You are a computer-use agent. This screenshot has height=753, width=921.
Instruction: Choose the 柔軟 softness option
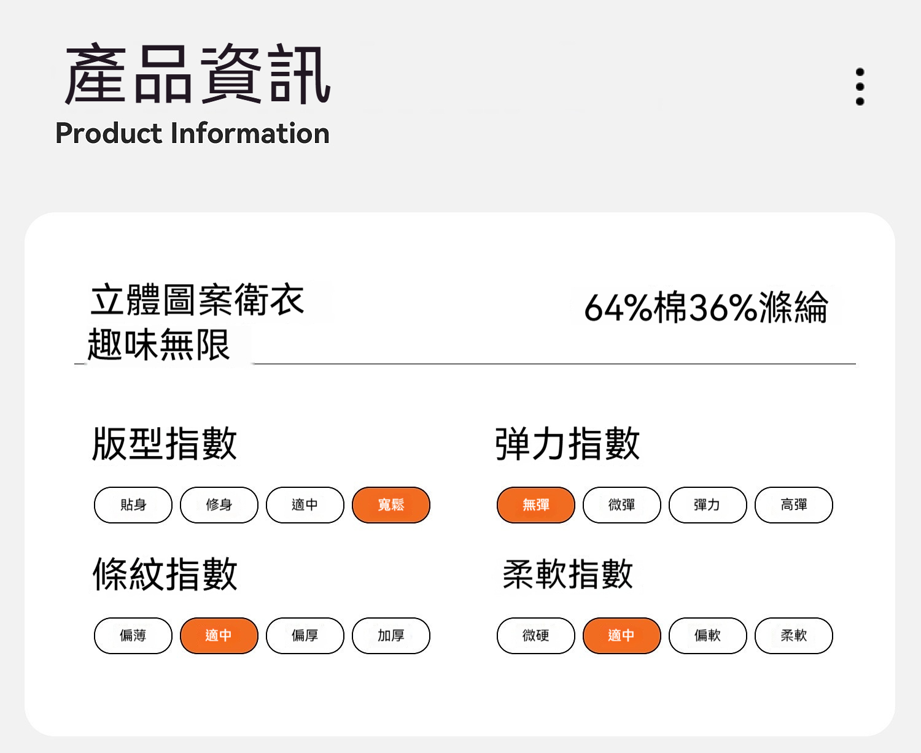(794, 636)
